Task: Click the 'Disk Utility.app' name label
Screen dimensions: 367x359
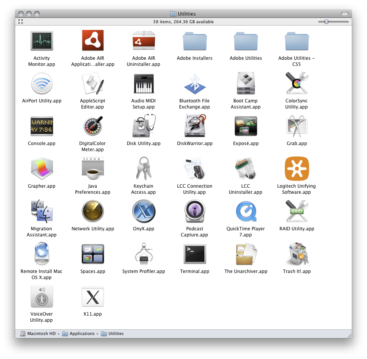Action: pos(144,144)
